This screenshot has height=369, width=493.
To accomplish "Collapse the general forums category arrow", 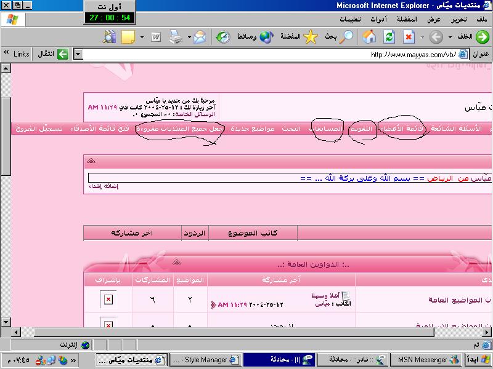I will (x=177, y=262).
